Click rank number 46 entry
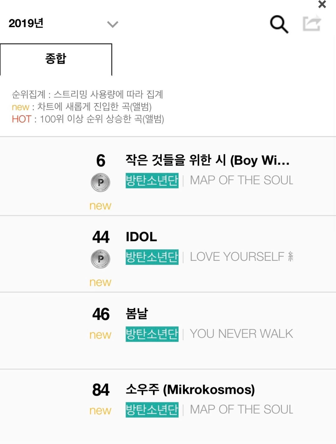This screenshot has height=444, width=336. [101, 314]
